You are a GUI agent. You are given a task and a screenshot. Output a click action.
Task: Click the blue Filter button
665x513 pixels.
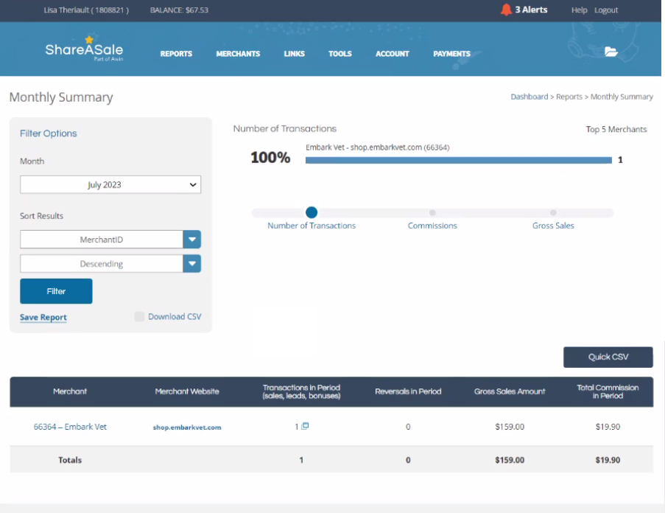[x=56, y=291]
